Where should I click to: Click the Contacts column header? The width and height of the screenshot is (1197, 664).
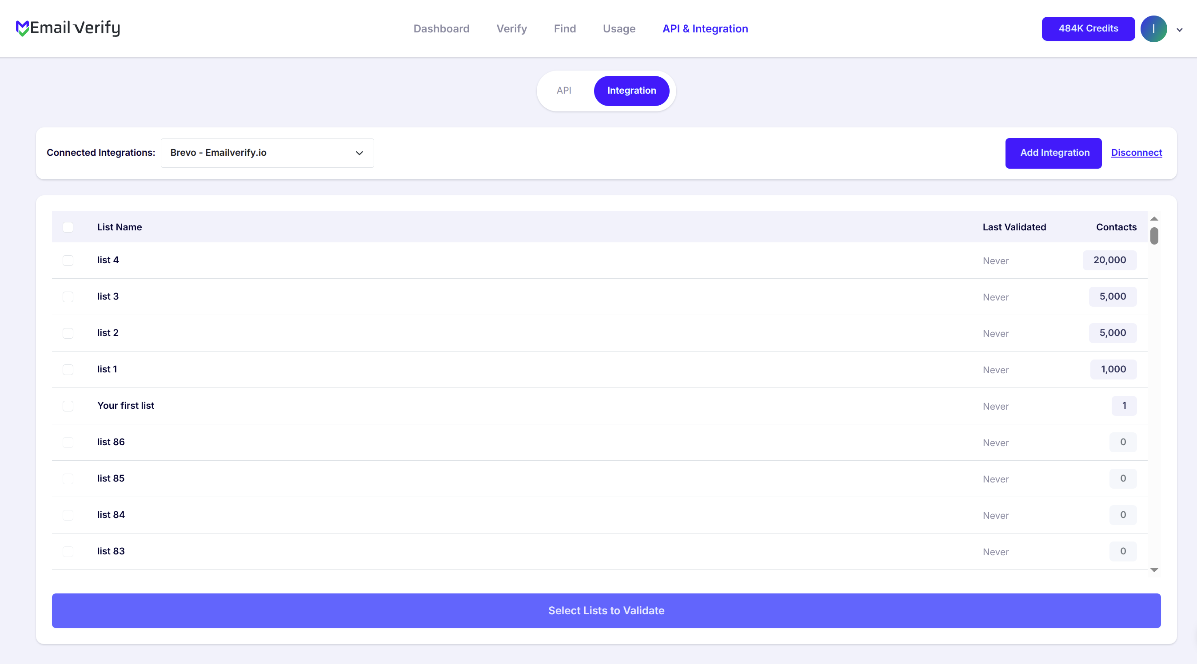pos(1116,227)
